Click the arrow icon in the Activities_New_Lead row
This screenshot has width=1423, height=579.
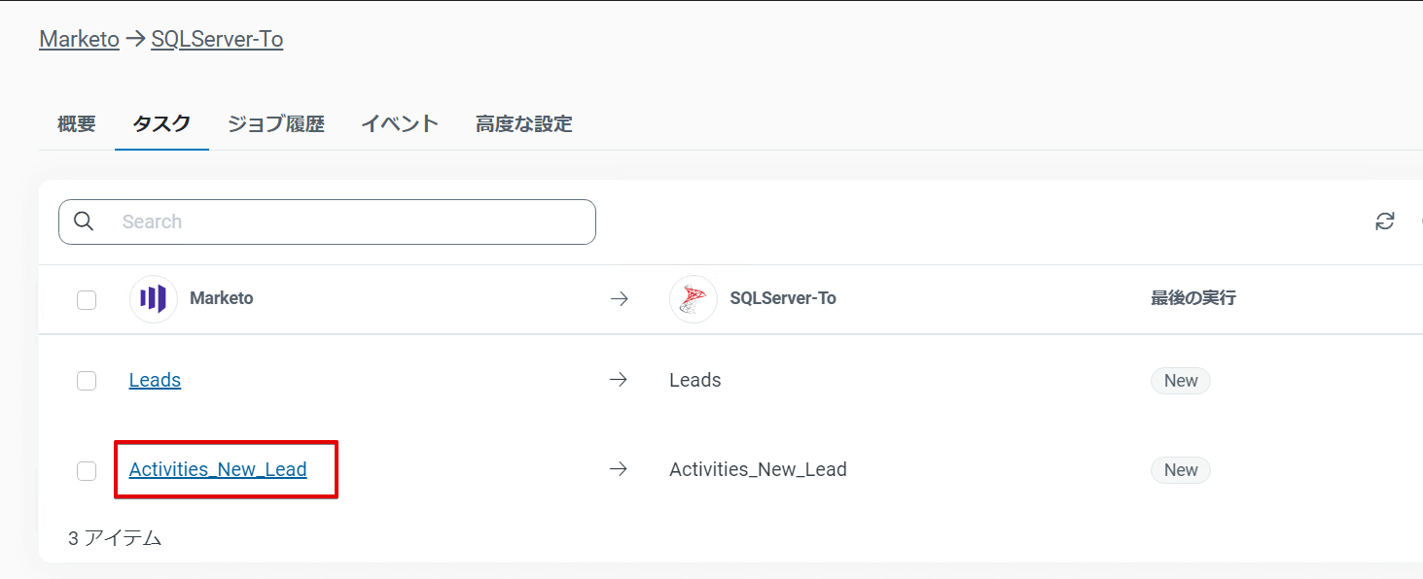[x=619, y=469]
